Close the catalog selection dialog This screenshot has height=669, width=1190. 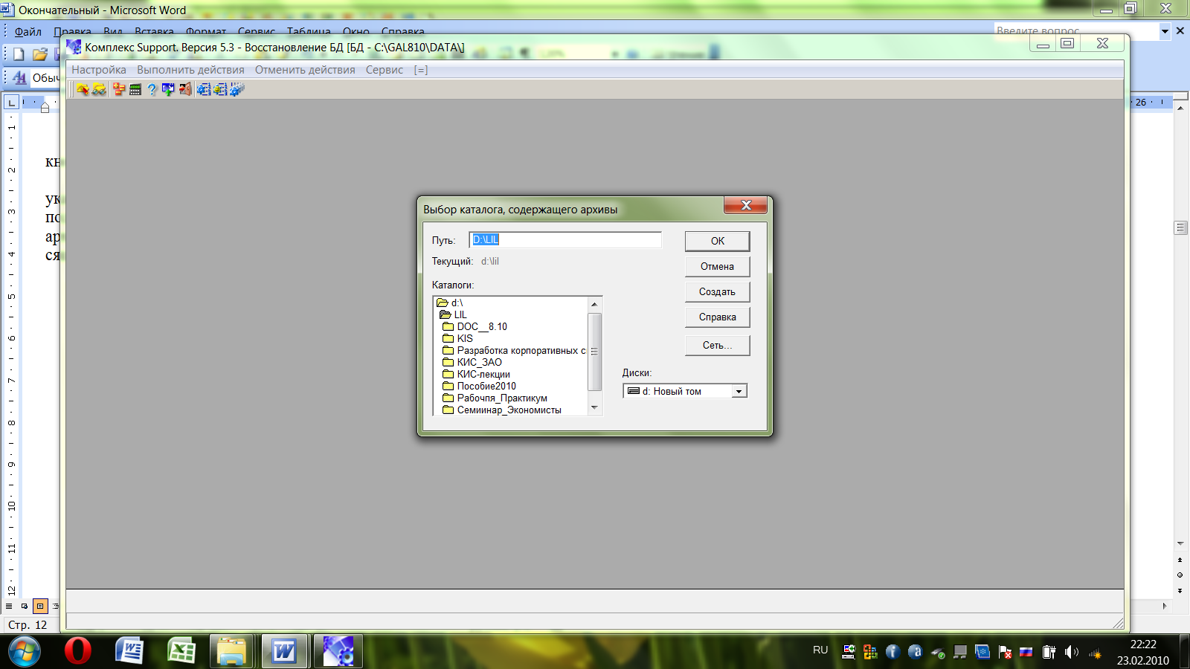(746, 205)
